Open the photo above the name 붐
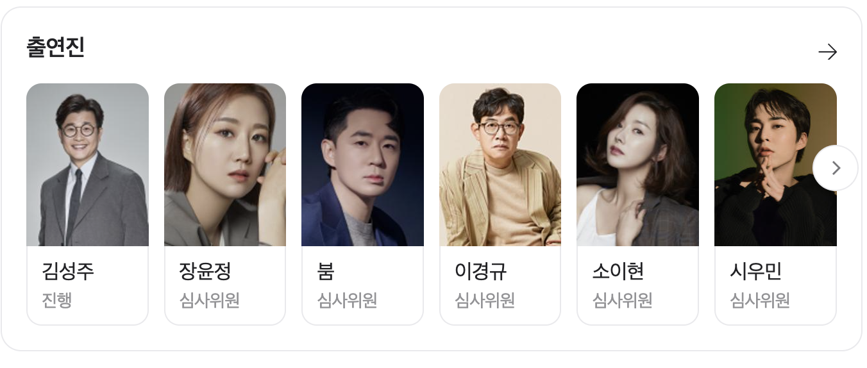The image size is (867, 368). [x=362, y=165]
